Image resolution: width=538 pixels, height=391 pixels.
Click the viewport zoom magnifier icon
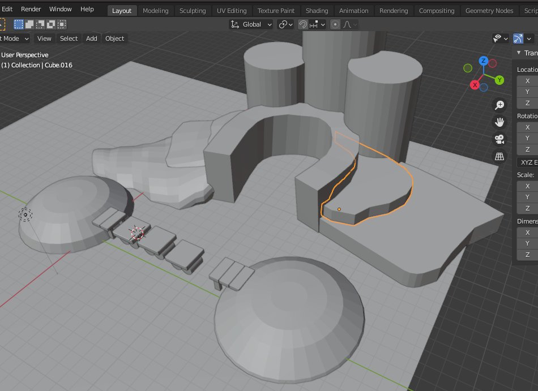coord(499,105)
